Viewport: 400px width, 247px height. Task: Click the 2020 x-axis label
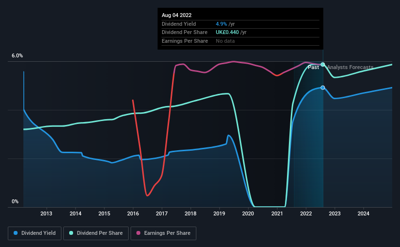tap(248, 213)
